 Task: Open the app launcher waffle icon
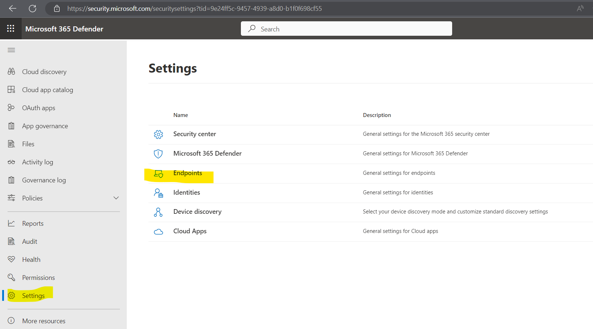tap(11, 29)
